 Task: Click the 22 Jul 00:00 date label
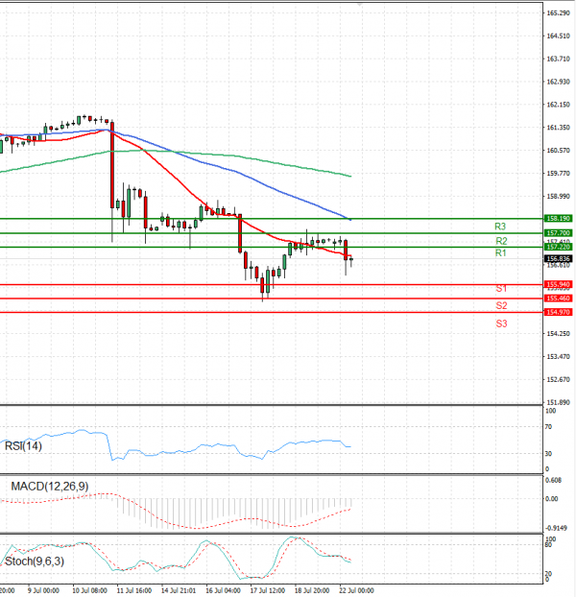click(356, 590)
